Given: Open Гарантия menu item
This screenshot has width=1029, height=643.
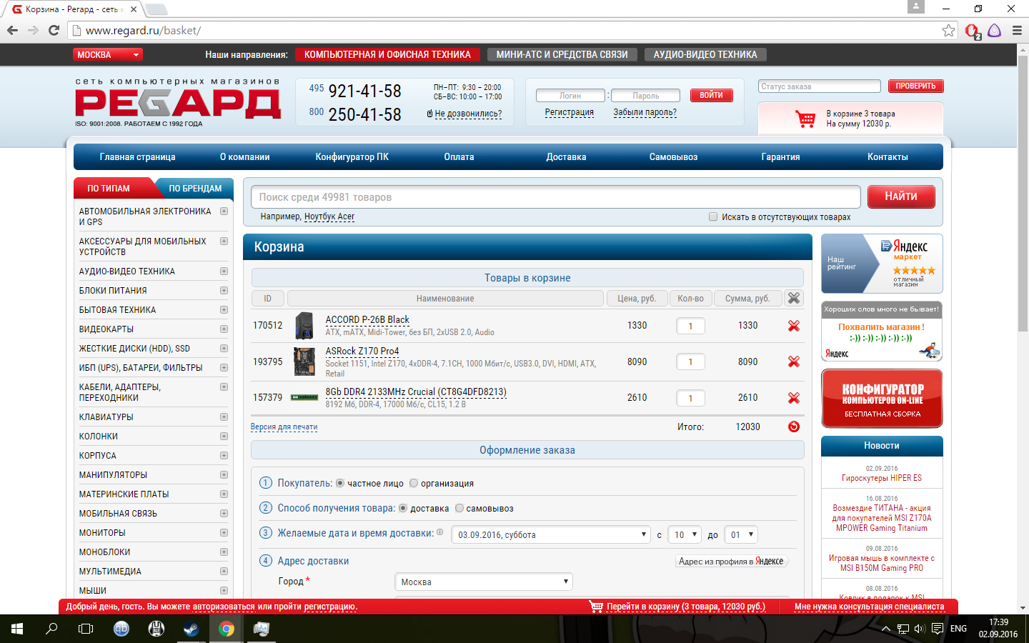Looking at the screenshot, I should [x=780, y=157].
